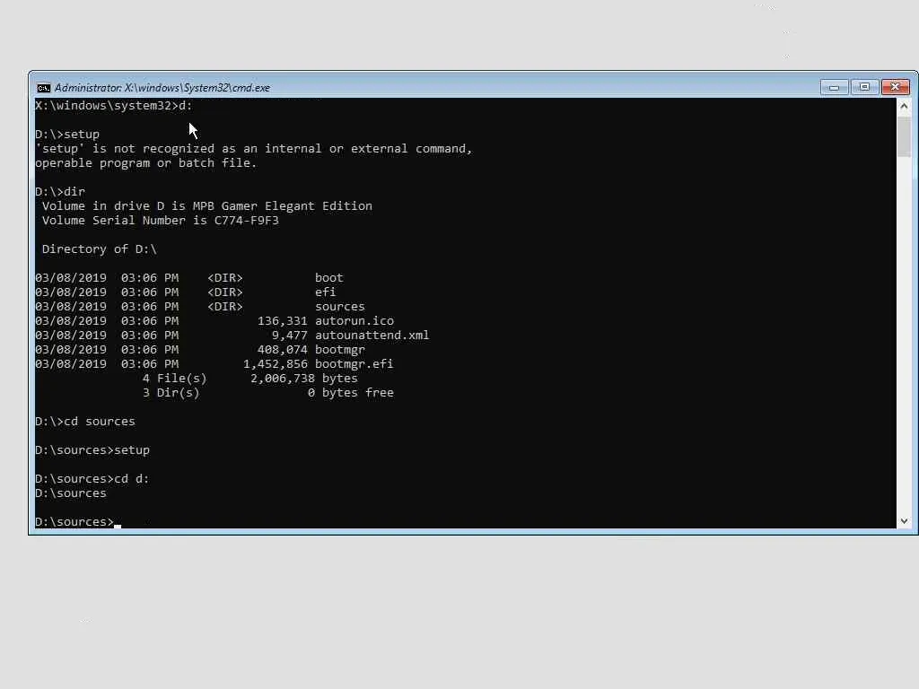Click the '3 Dir(s) 0 bytes free' line

[267, 393]
